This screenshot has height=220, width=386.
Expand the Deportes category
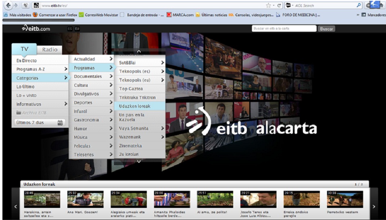[x=91, y=102]
